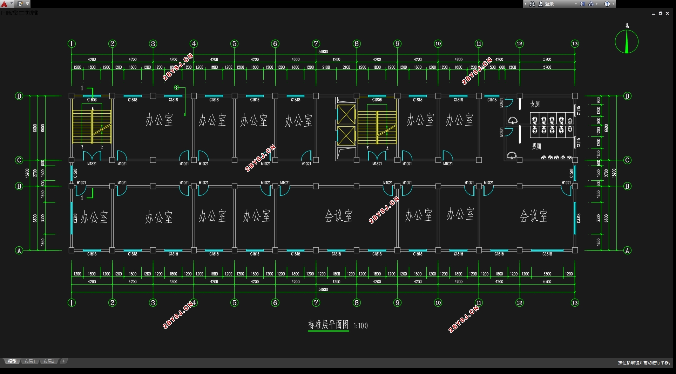Open the [二维线框] visual style menu
This screenshot has height=374, width=676.
click(28, 13)
